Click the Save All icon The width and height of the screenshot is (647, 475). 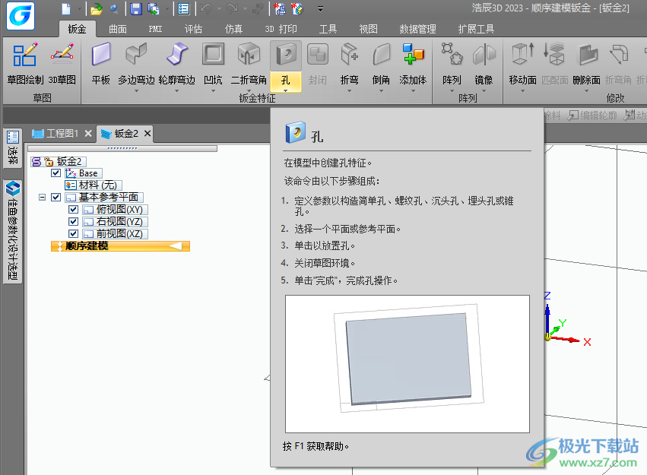click(x=154, y=8)
